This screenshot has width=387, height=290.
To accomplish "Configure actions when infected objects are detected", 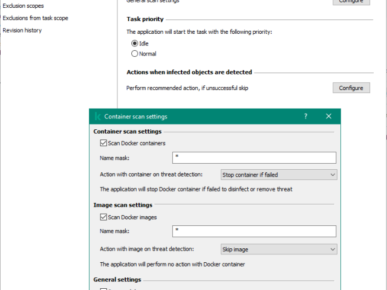I will (x=351, y=88).
